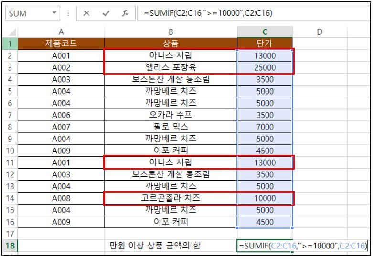Select cell A8 with A007

click(61, 127)
